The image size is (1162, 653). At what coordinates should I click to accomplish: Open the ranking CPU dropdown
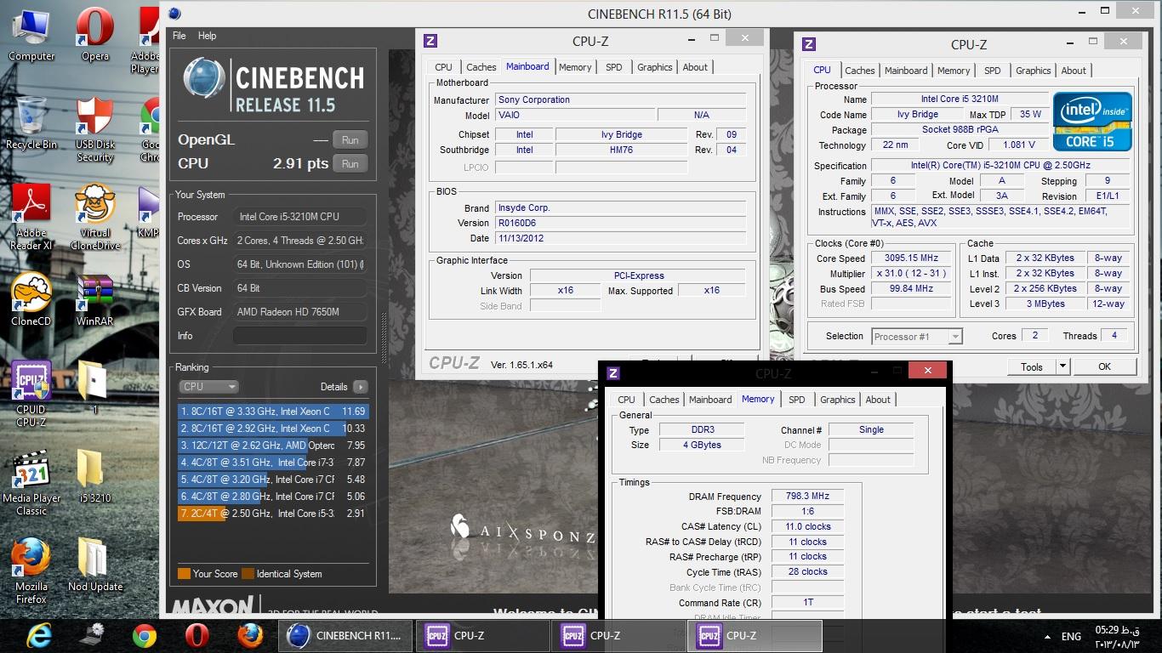209,387
